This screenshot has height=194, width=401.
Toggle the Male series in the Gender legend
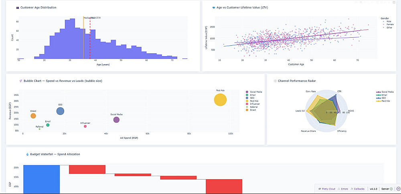pos(388,22)
